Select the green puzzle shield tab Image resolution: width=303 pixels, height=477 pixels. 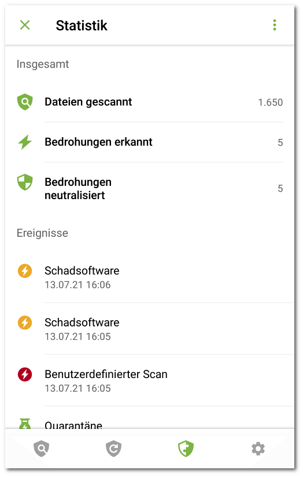186,449
